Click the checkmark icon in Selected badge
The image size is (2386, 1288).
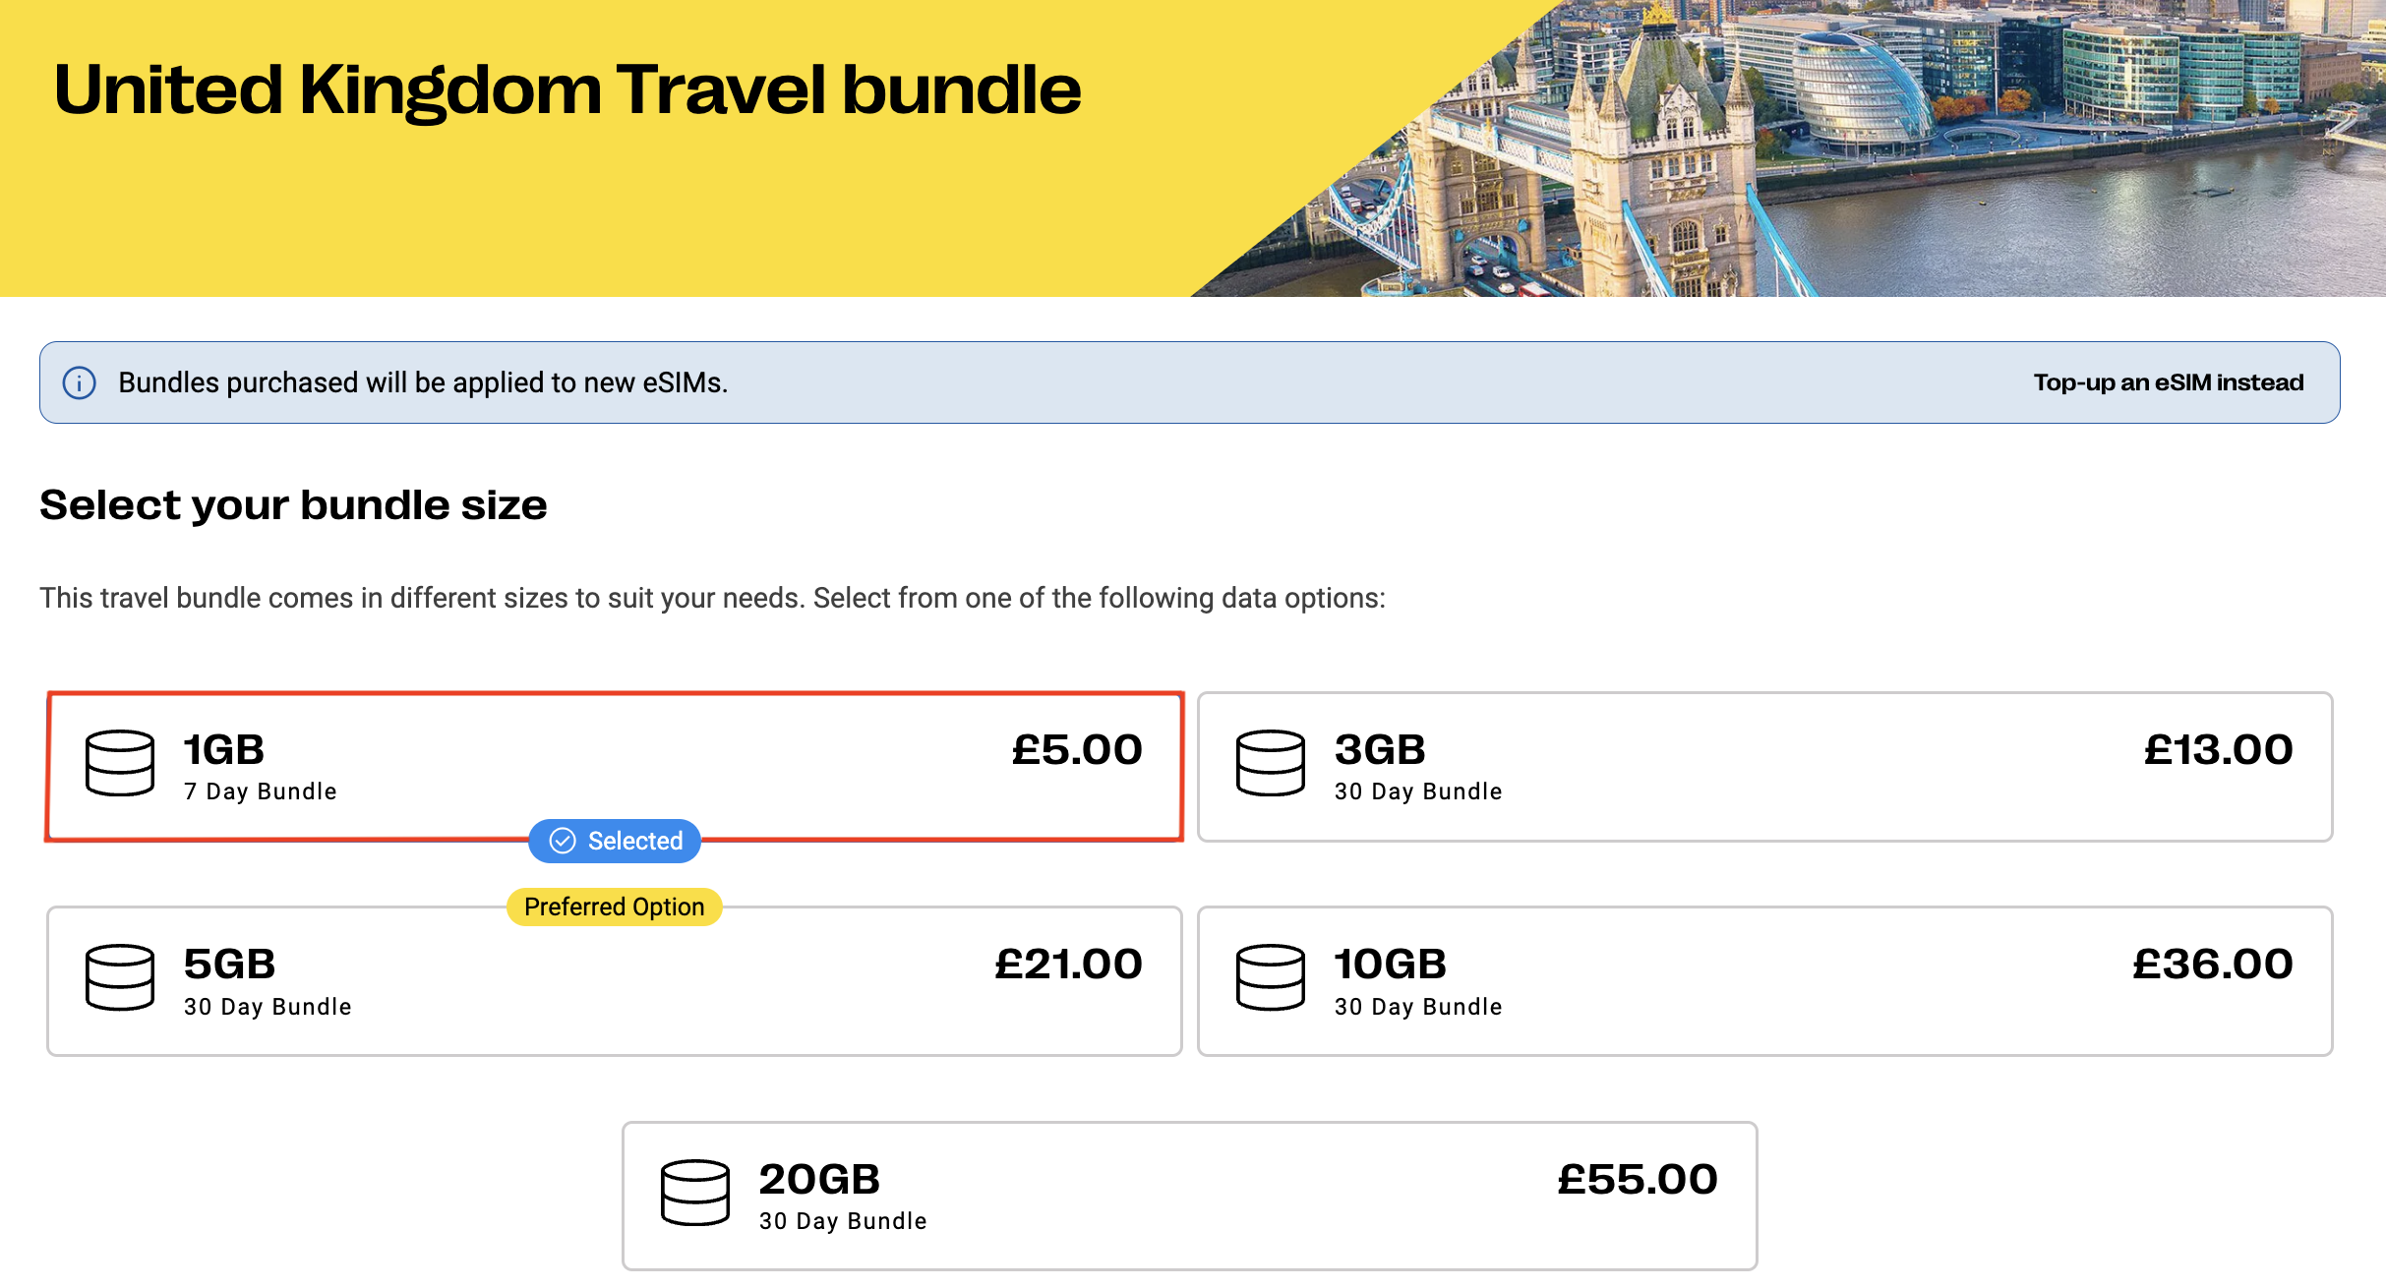point(563,841)
